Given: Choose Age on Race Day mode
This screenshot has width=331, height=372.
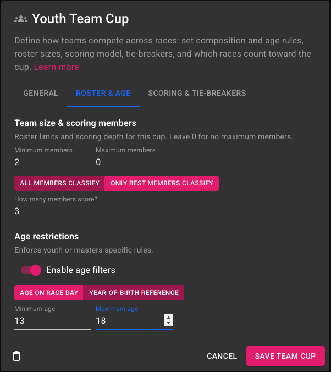Looking at the screenshot, I should (x=49, y=293).
